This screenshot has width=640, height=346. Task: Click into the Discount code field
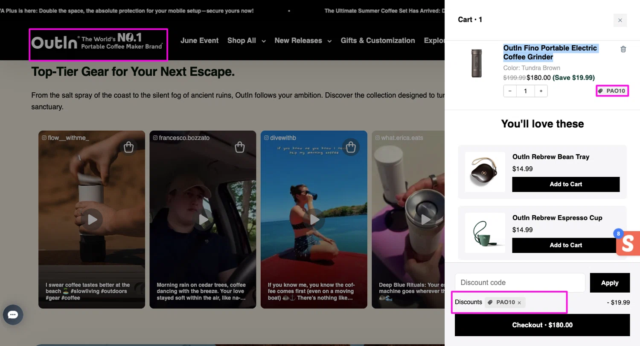(520, 283)
